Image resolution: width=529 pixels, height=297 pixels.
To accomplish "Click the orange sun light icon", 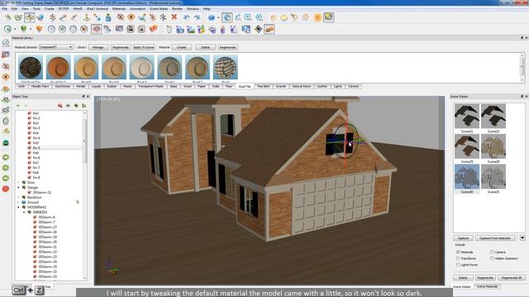I will coord(317,17).
